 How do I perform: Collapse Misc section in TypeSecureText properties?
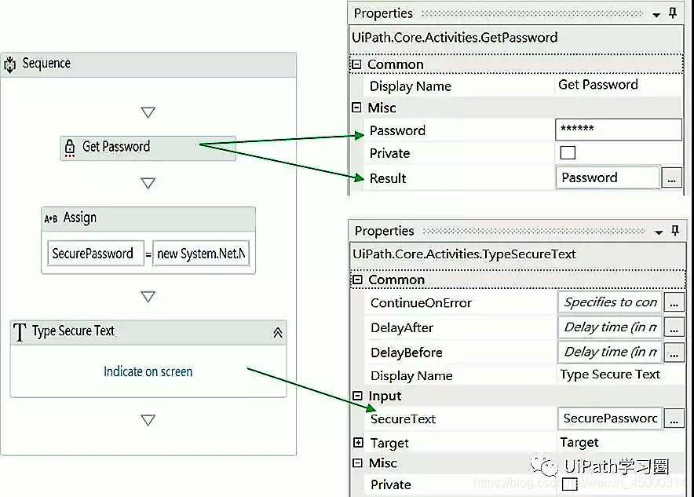(x=358, y=463)
